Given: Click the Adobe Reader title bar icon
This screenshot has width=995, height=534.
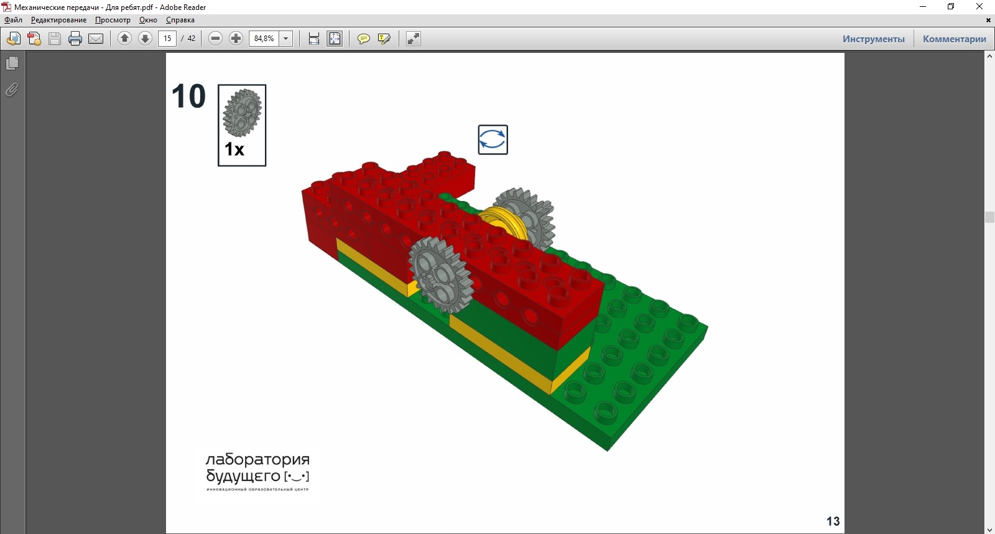Looking at the screenshot, I should tap(6, 7).
